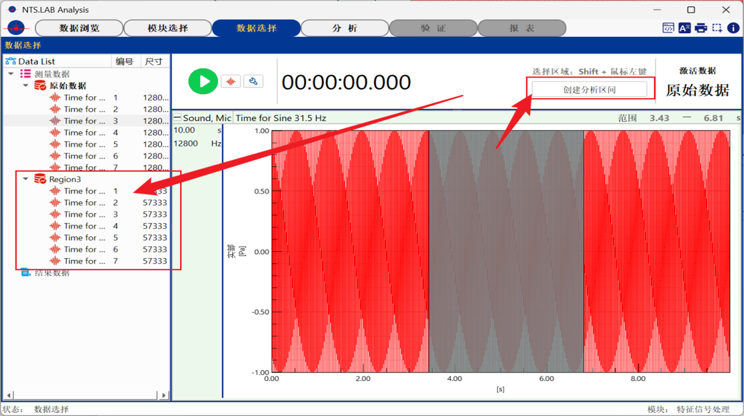The height and width of the screenshot is (416, 744).
Task: Click the code window icon
Action: (x=668, y=28)
